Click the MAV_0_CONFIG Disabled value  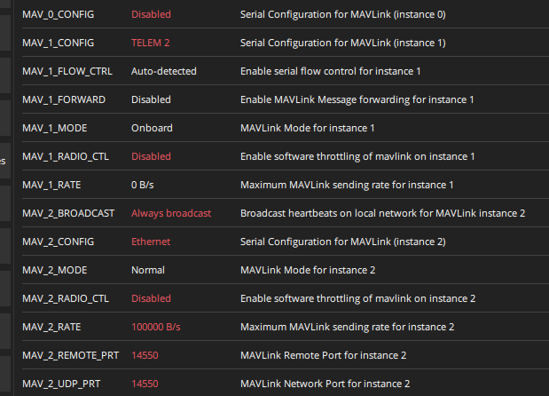[151, 14]
